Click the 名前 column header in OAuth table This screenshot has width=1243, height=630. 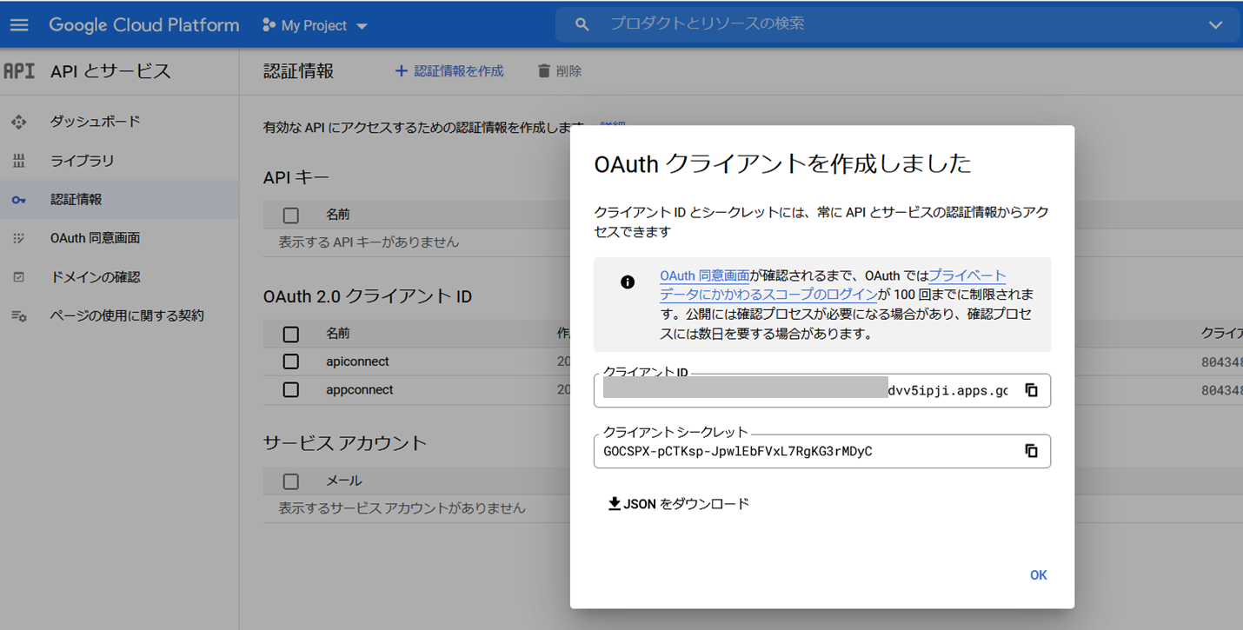338,334
